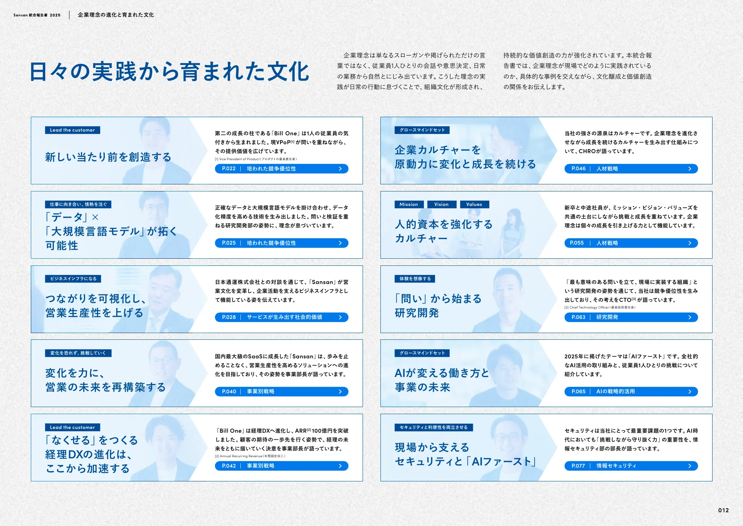This screenshot has width=743, height=526.
Task: Select the Lead the customer tag
Action: 73,130
